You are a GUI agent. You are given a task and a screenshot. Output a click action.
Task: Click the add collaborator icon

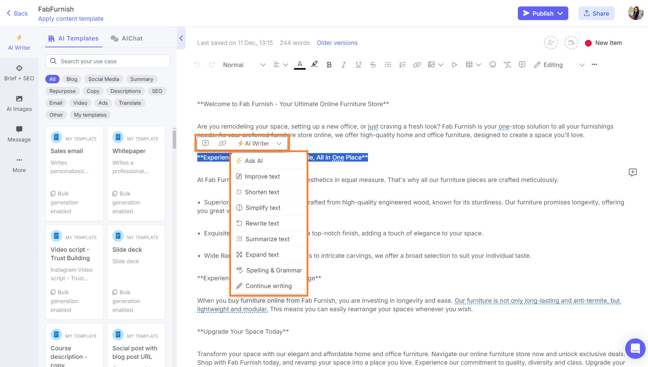(x=551, y=43)
